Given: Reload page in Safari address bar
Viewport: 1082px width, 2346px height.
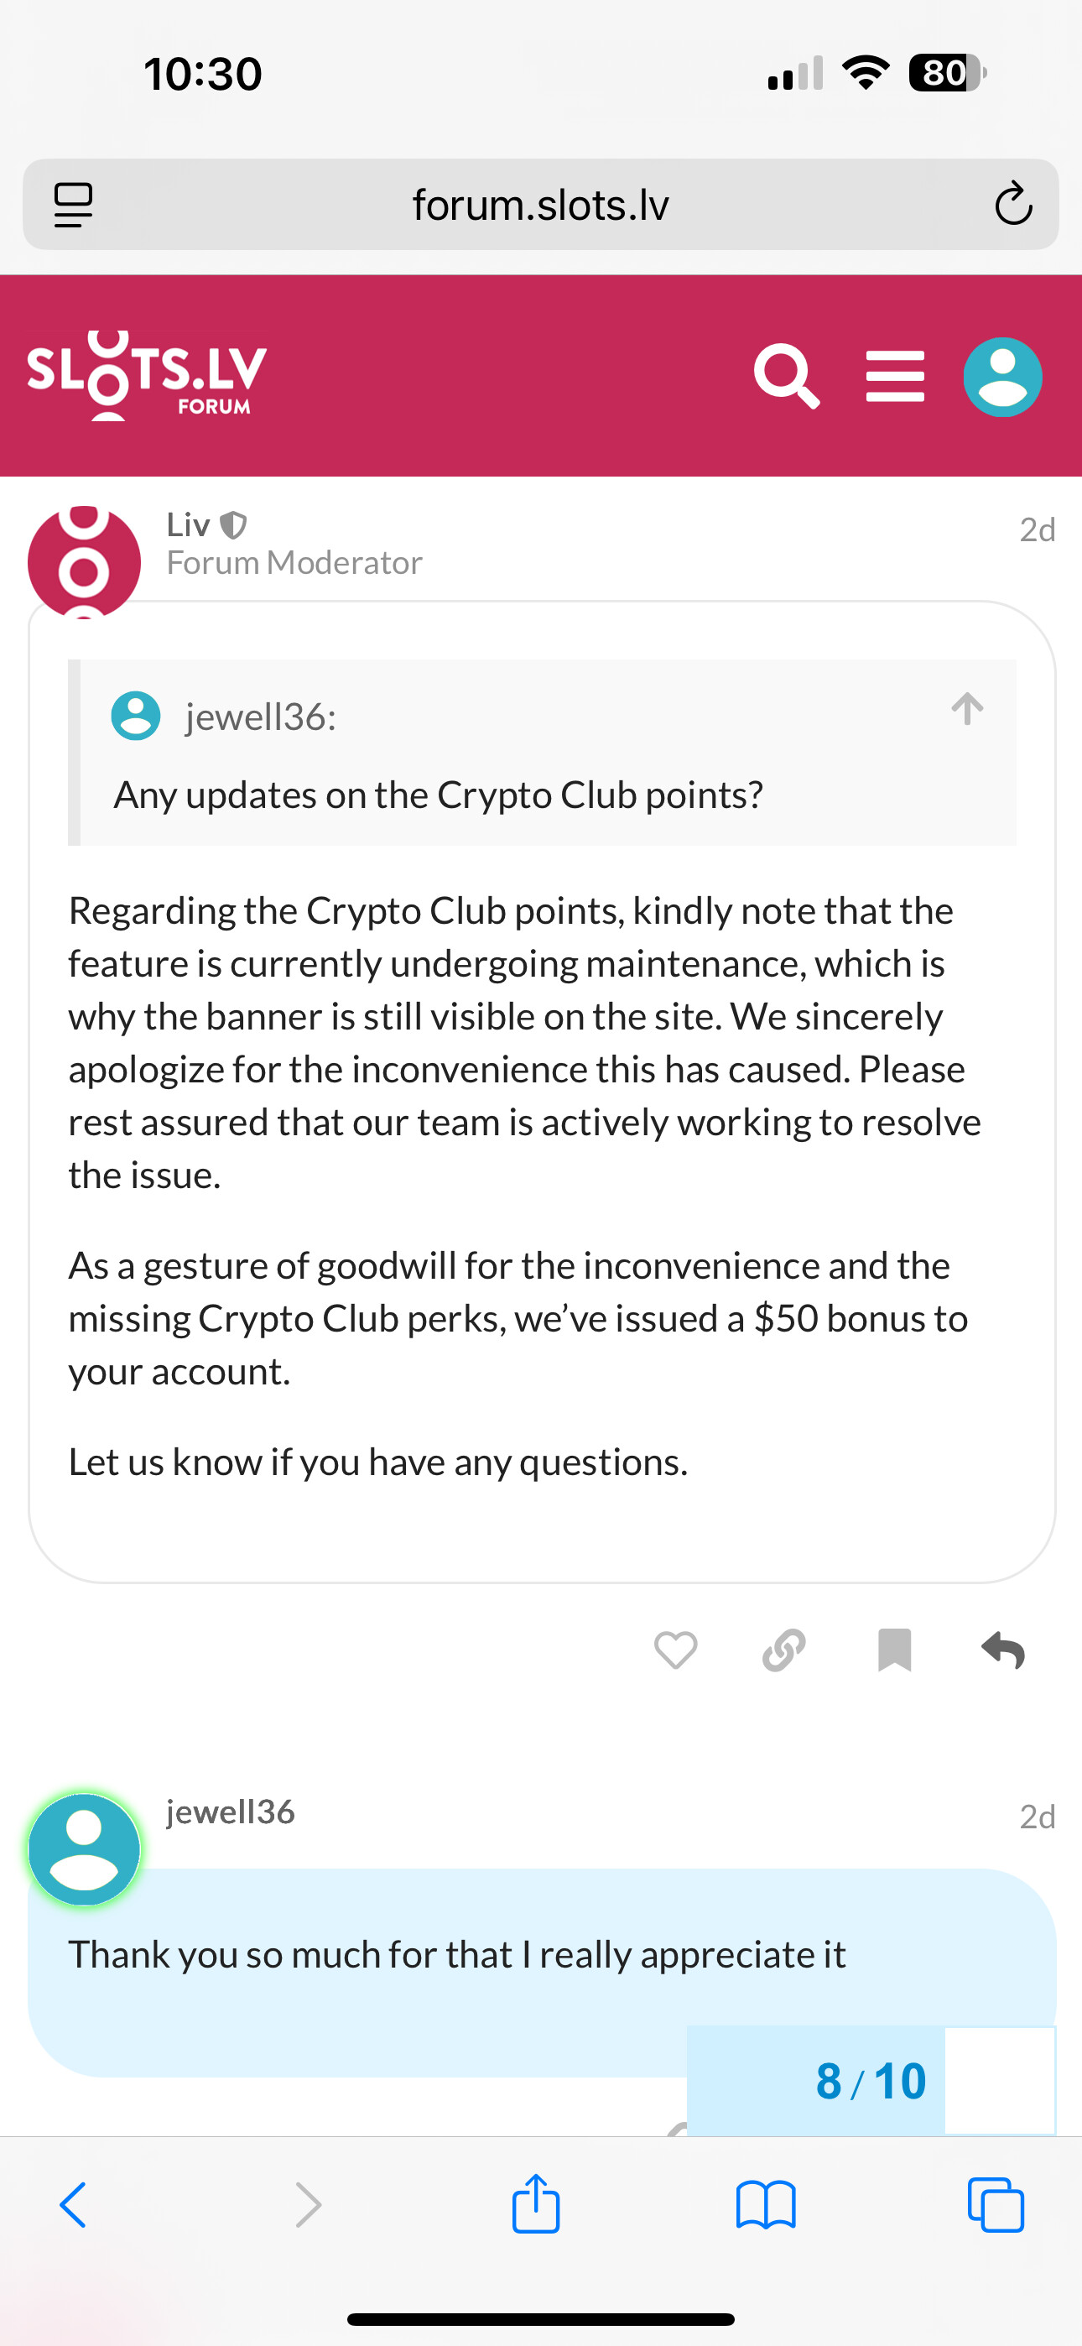Looking at the screenshot, I should coord(1012,204).
